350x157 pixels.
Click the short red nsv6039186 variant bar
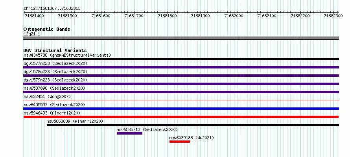(x=180, y=142)
